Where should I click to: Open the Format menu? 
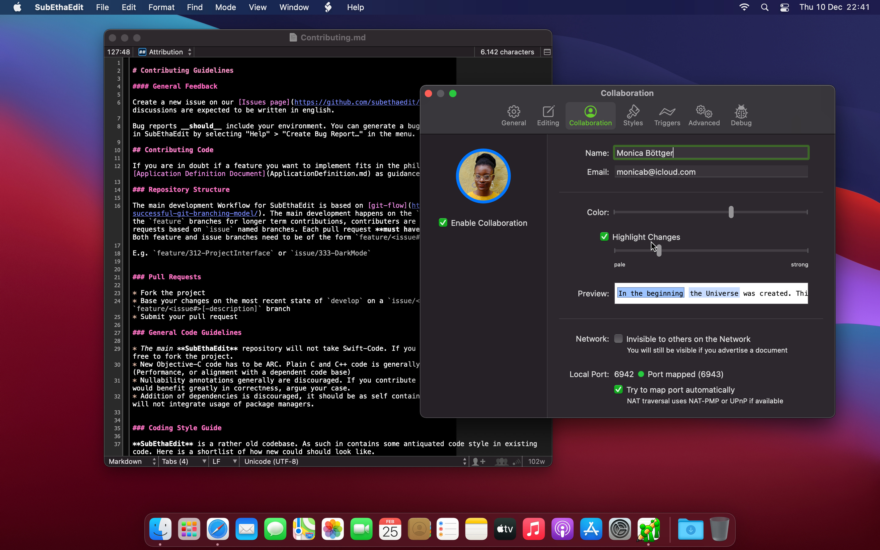coord(162,7)
